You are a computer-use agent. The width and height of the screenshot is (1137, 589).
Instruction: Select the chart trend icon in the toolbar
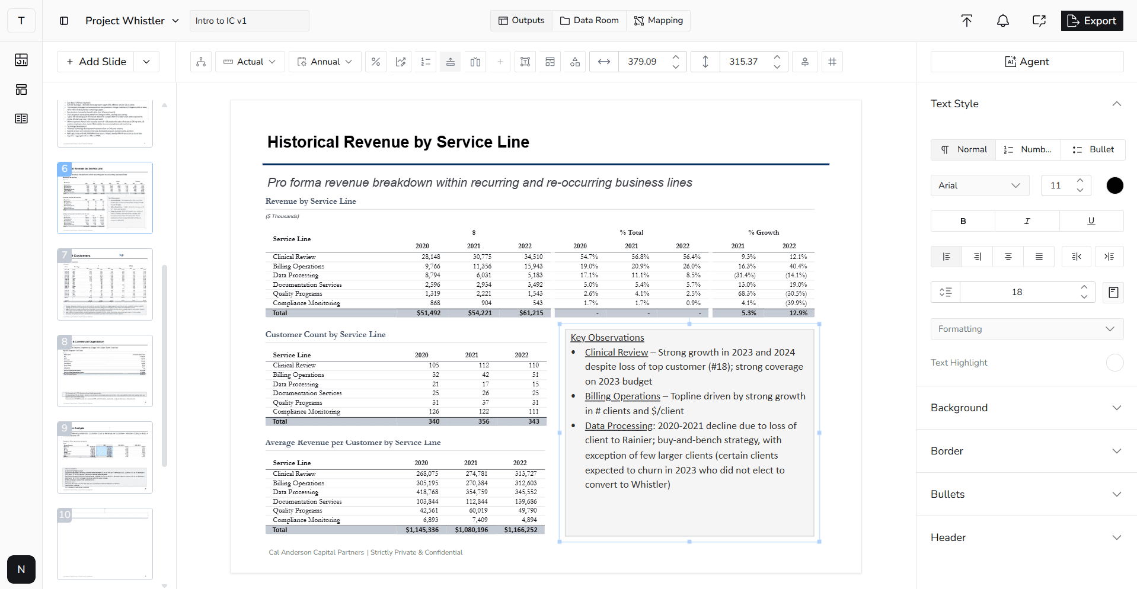(x=400, y=62)
